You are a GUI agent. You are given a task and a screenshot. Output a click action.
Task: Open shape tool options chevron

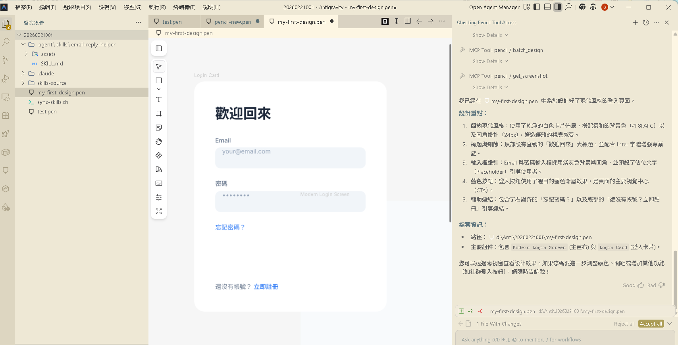pos(159,89)
